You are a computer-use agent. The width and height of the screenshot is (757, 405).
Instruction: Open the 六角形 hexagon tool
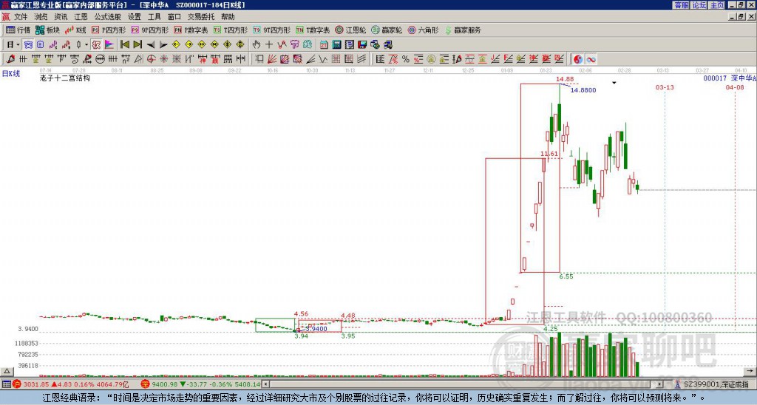pos(423,30)
